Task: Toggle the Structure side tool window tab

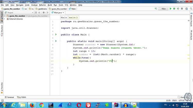Action: tap(2, 31)
